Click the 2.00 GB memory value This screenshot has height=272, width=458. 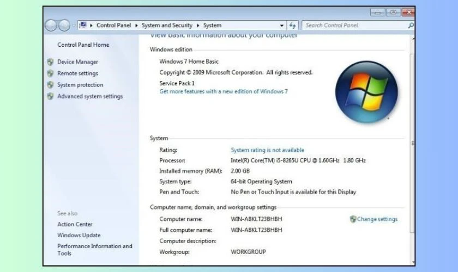(x=240, y=171)
